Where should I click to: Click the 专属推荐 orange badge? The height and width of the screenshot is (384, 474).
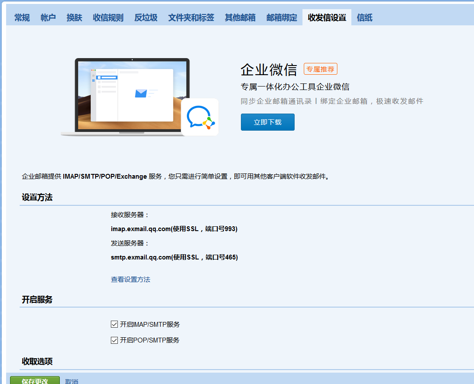[320, 69]
